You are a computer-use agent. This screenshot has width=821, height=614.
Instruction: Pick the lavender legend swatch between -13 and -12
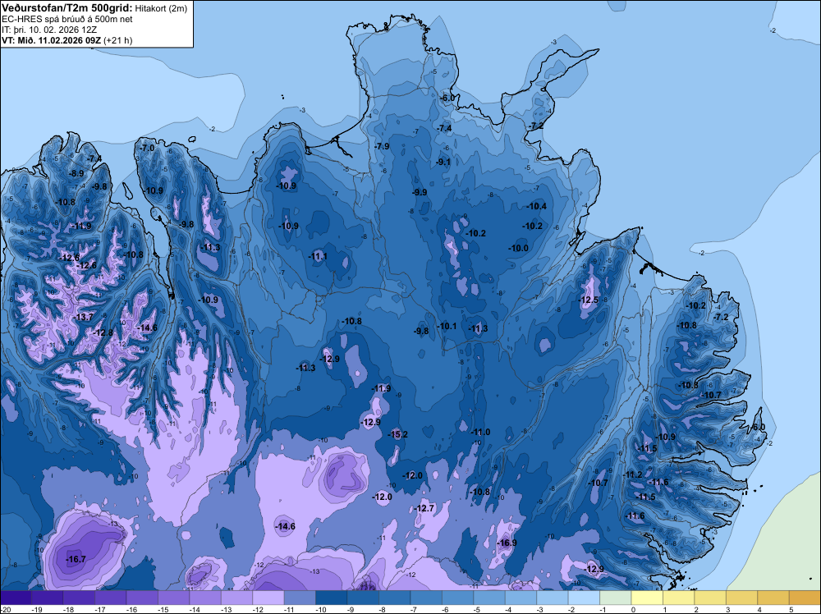click(x=236, y=598)
